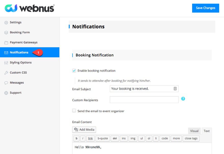Insert a link using the editor toolbar
The height and width of the screenshot is (154, 224).
[x=90, y=138]
